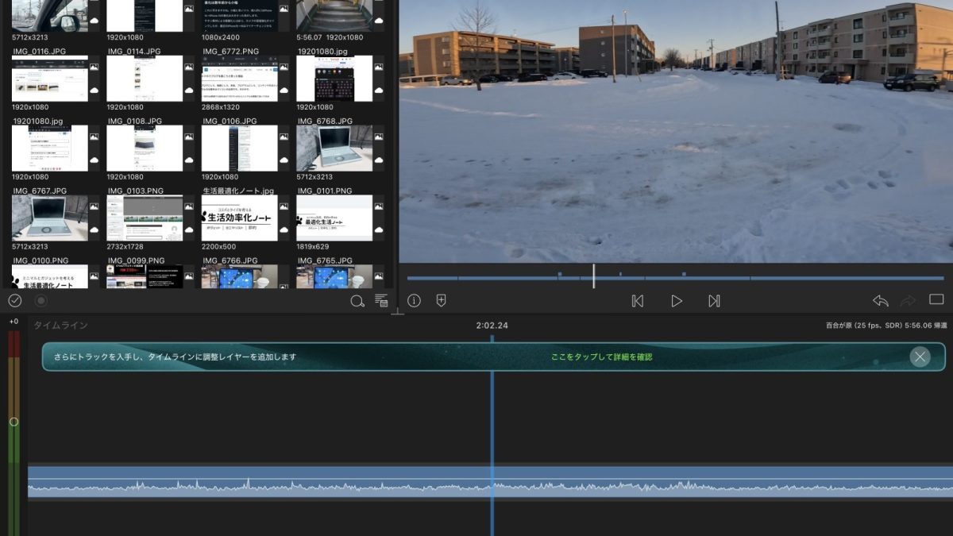Image resolution: width=953 pixels, height=536 pixels.
Task: Click the master volume slider knob
Action: [x=14, y=422]
